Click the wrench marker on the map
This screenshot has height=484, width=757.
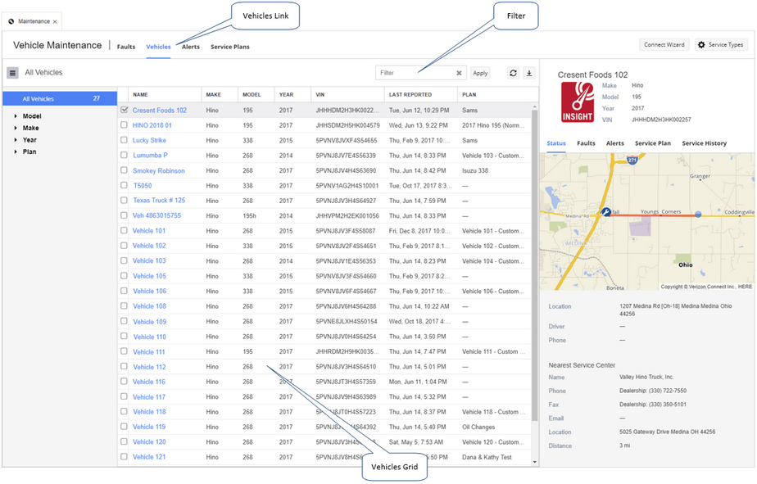606,212
